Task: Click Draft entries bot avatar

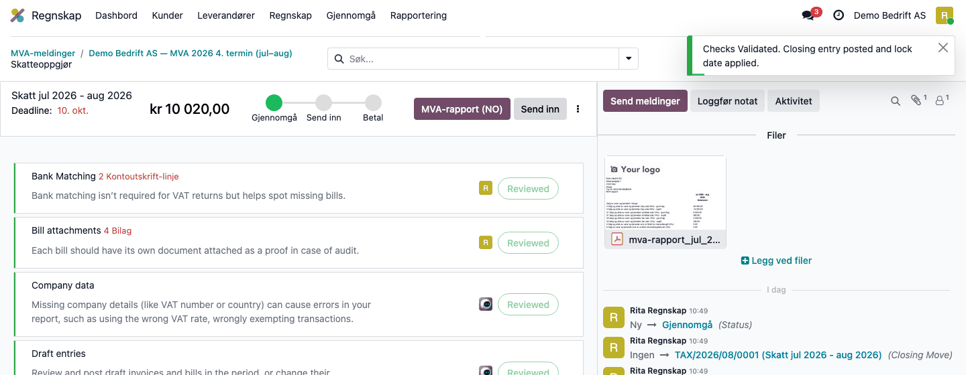Action: tap(486, 370)
